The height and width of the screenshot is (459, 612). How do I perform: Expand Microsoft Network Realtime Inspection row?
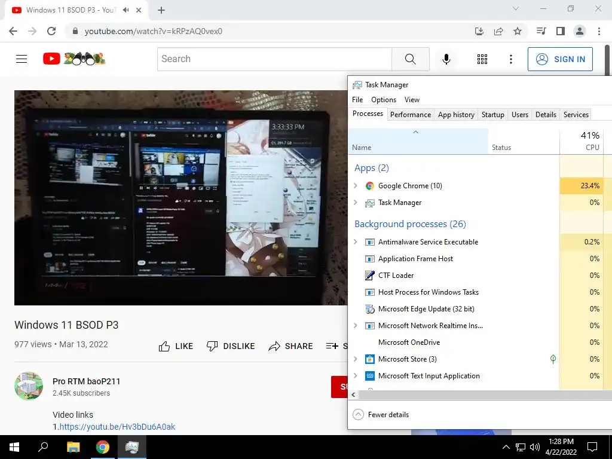(355, 326)
